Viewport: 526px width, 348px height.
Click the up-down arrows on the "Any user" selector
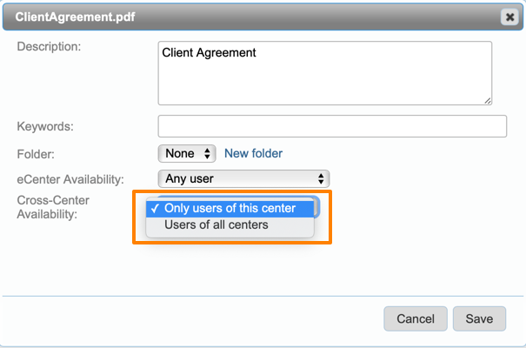pyautogui.click(x=322, y=179)
